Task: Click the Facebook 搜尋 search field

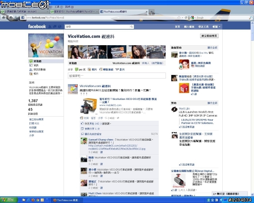Action: coord(97,27)
